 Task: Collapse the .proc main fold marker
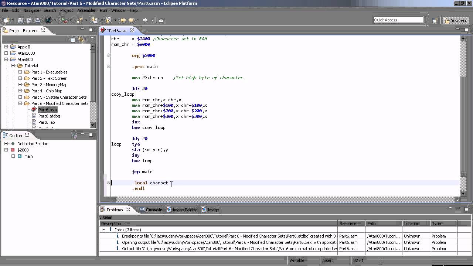(x=108, y=66)
